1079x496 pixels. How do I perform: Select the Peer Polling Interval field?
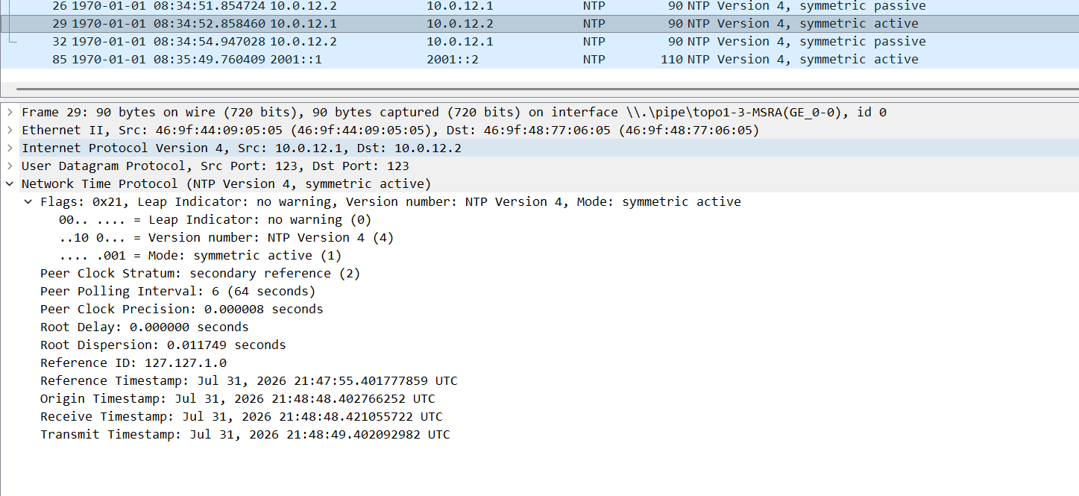[x=177, y=292]
